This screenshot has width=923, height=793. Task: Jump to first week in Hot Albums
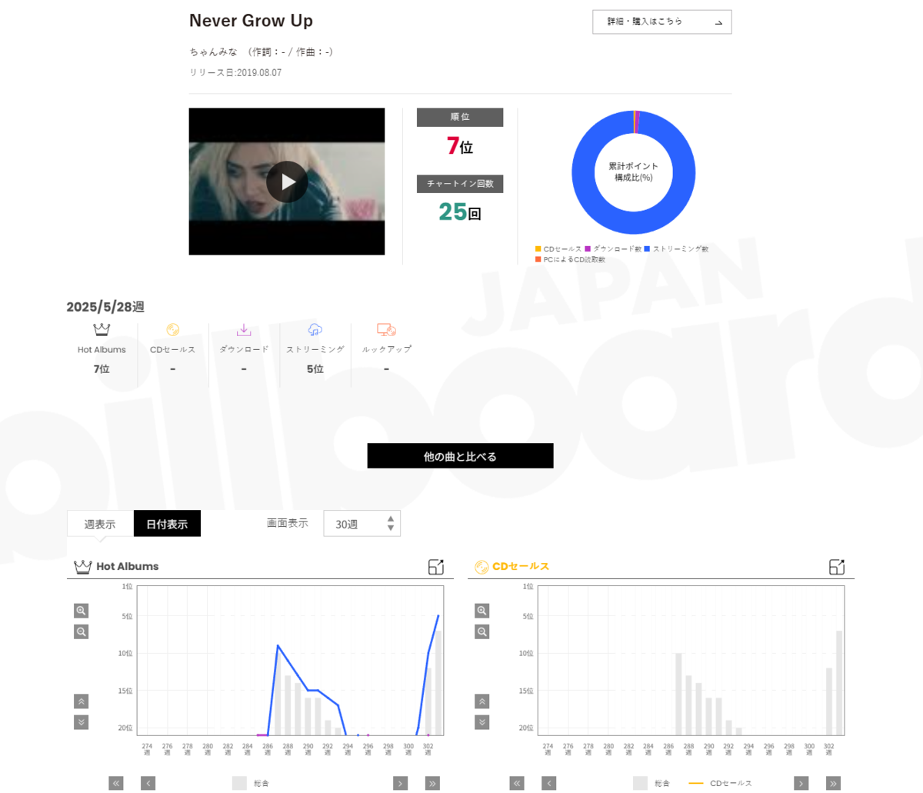tap(116, 783)
